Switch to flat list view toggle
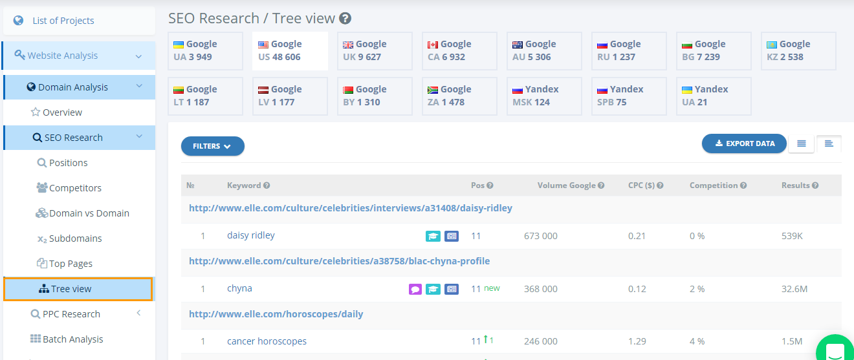Screen dimensions: 854x360 (802, 143)
